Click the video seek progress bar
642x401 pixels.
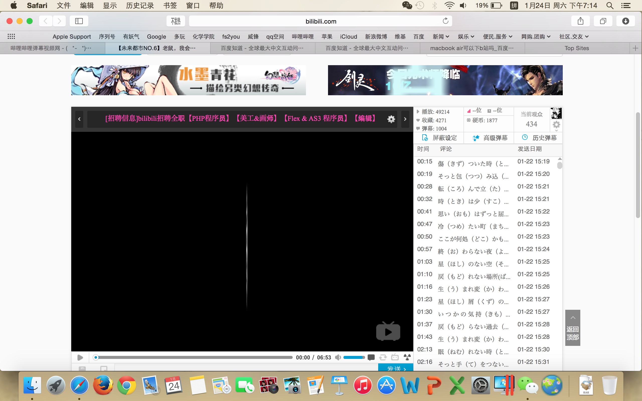tap(194, 357)
